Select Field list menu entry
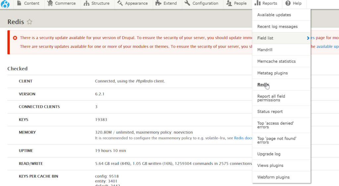This screenshot has width=339, height=186. coord(281,38)
